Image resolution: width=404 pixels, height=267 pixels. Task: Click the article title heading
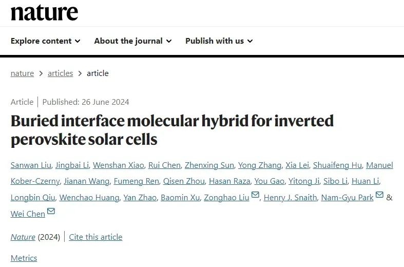[x=172, y=130]
